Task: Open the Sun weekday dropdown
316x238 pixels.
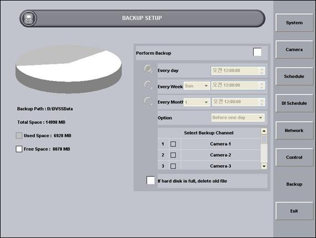Action: (x=197, y=86)
